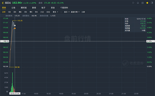The width and height of the screenshot is (155, 96).
Task: Toggle the side panel icon at top right
Action: tap(152, 3)
